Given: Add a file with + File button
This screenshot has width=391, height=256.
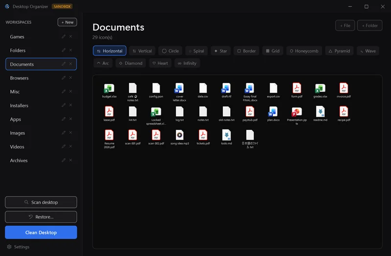Looking at the screenshot, I should [x=345, y=25].
